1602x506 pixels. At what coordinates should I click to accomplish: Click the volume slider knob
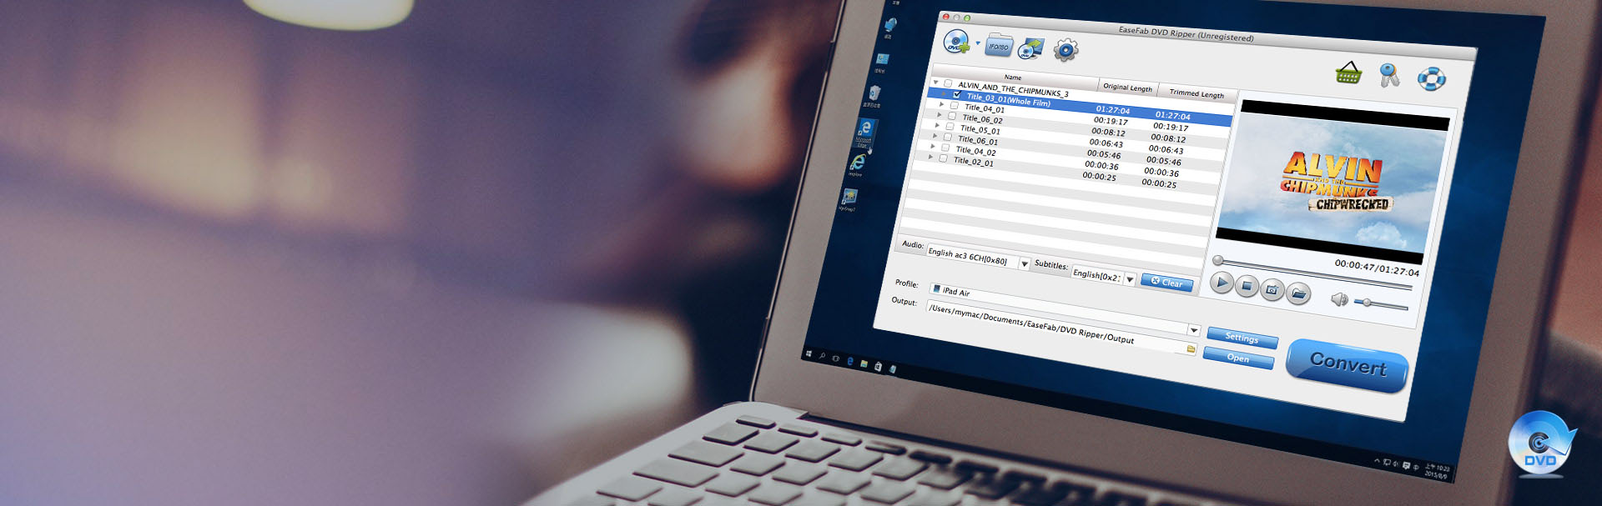(x=1367, y=302)
